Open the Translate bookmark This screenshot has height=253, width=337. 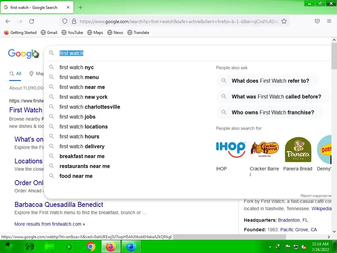point(138,33)
